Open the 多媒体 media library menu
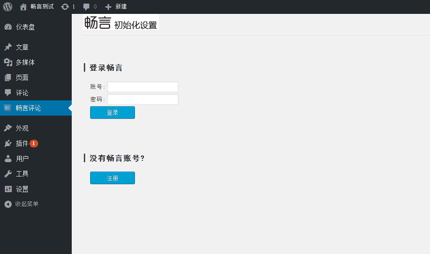Viewport: 430px width, 254px height. (x=25, y=62)
